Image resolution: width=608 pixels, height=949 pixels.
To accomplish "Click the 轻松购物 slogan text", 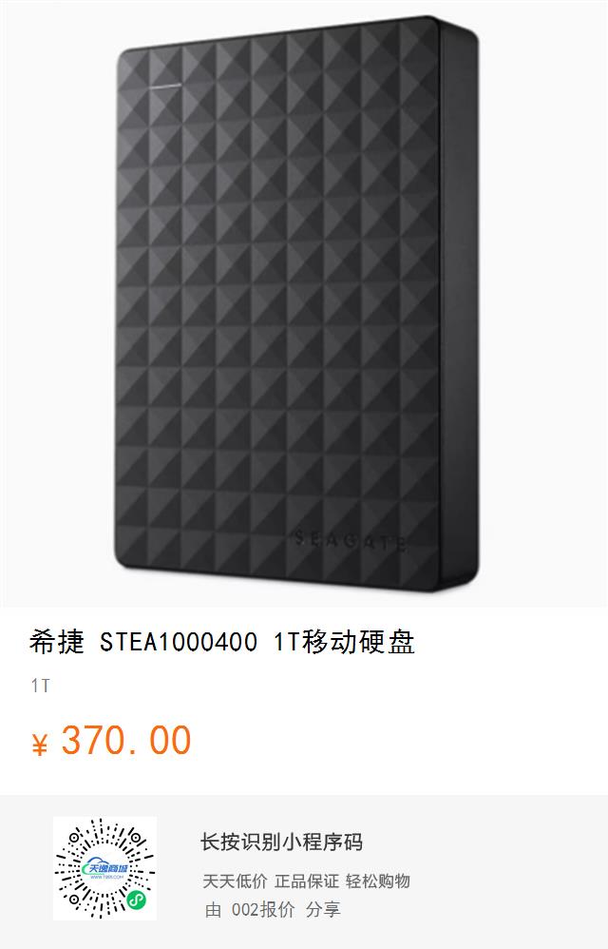I will pyautogui.click(x=378, y=881).
